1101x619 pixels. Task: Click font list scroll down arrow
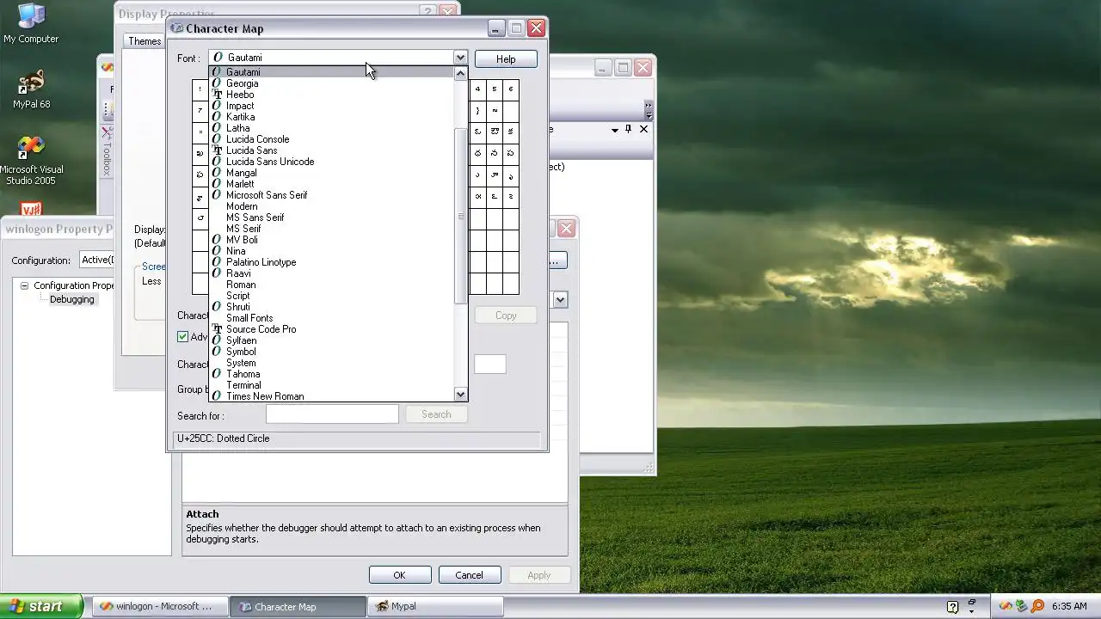(x=460, y=395)
